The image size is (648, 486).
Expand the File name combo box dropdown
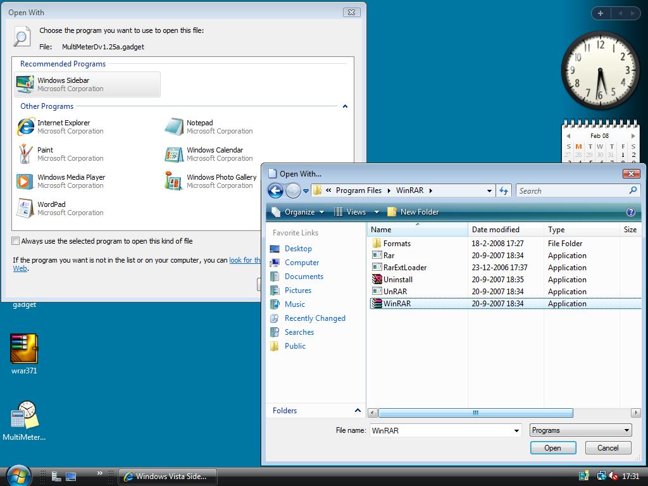(x=516, y=430)
